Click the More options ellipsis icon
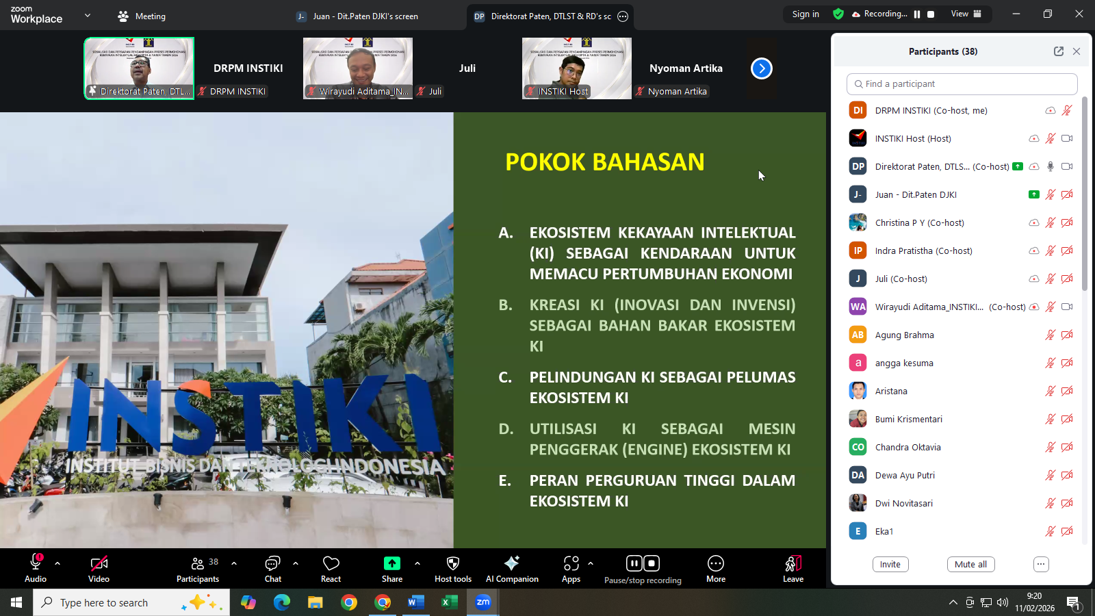Image resolution: width=1095 pixels, height=616 pixels. click(715, 564)
